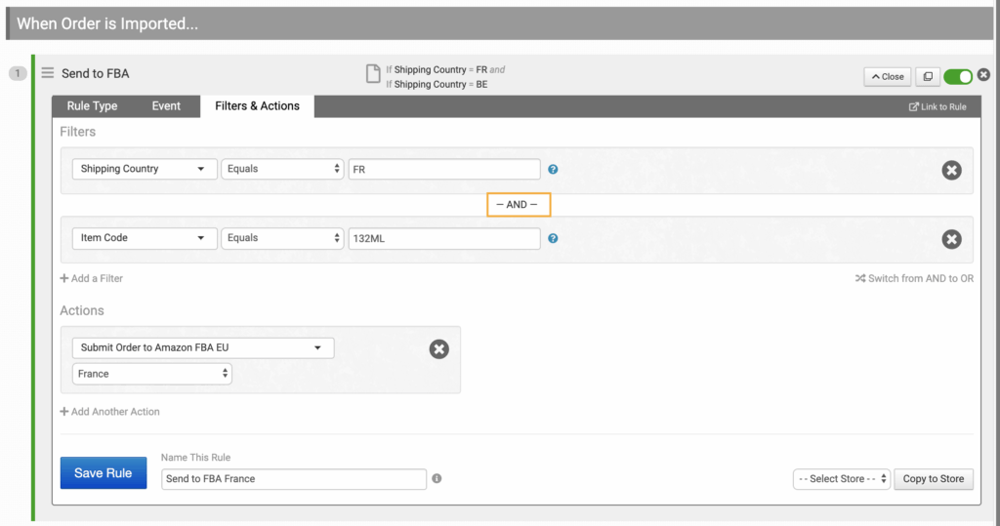Click the Save Rule button
This screenshot has height=526, width=1000.
click(x=104, y=473)
